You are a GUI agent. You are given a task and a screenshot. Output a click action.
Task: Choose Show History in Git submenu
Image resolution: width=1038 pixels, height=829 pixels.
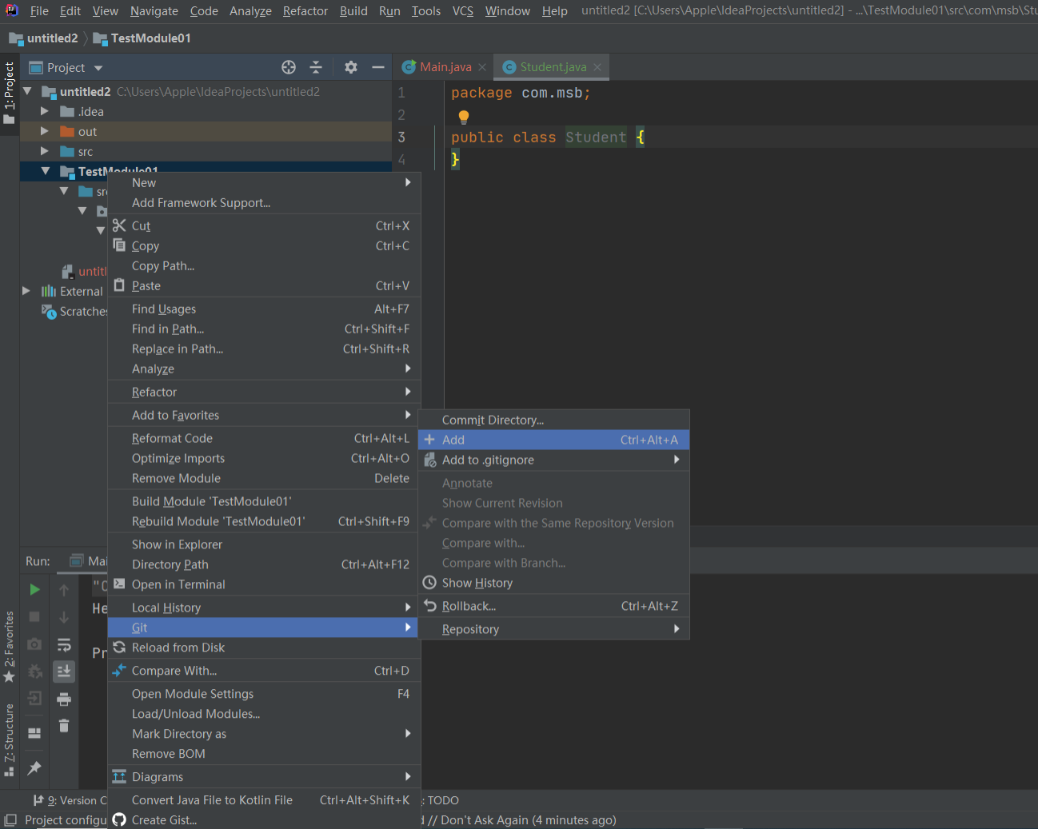pos(554,583)
